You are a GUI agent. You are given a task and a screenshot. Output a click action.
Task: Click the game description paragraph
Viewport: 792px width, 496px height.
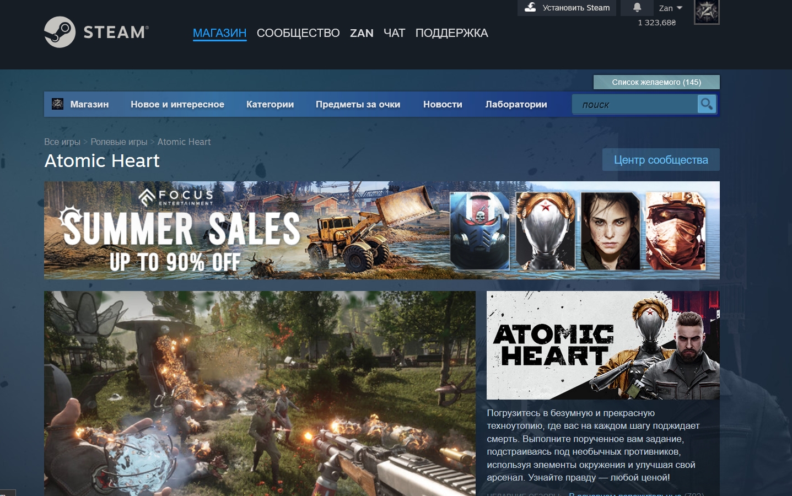coord(594,445)
